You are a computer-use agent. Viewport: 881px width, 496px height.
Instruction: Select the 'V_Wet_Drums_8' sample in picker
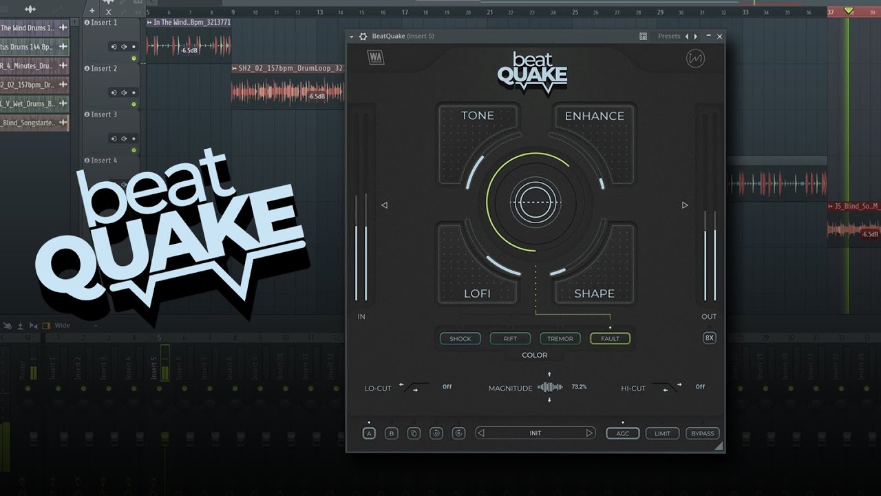pyautogui.click(x=34, y=104)
